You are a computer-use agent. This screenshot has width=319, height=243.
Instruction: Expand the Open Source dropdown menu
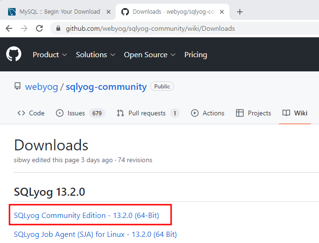pos(149,55)
